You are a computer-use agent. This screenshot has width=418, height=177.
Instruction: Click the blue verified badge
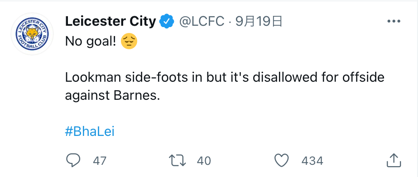pyautogui.click(x=167, y=22)
